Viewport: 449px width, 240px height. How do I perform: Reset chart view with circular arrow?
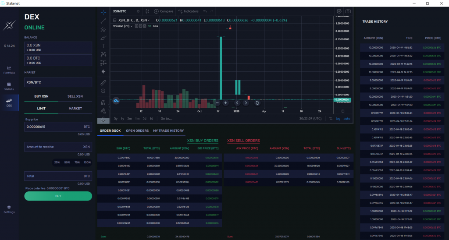[257, 103]
